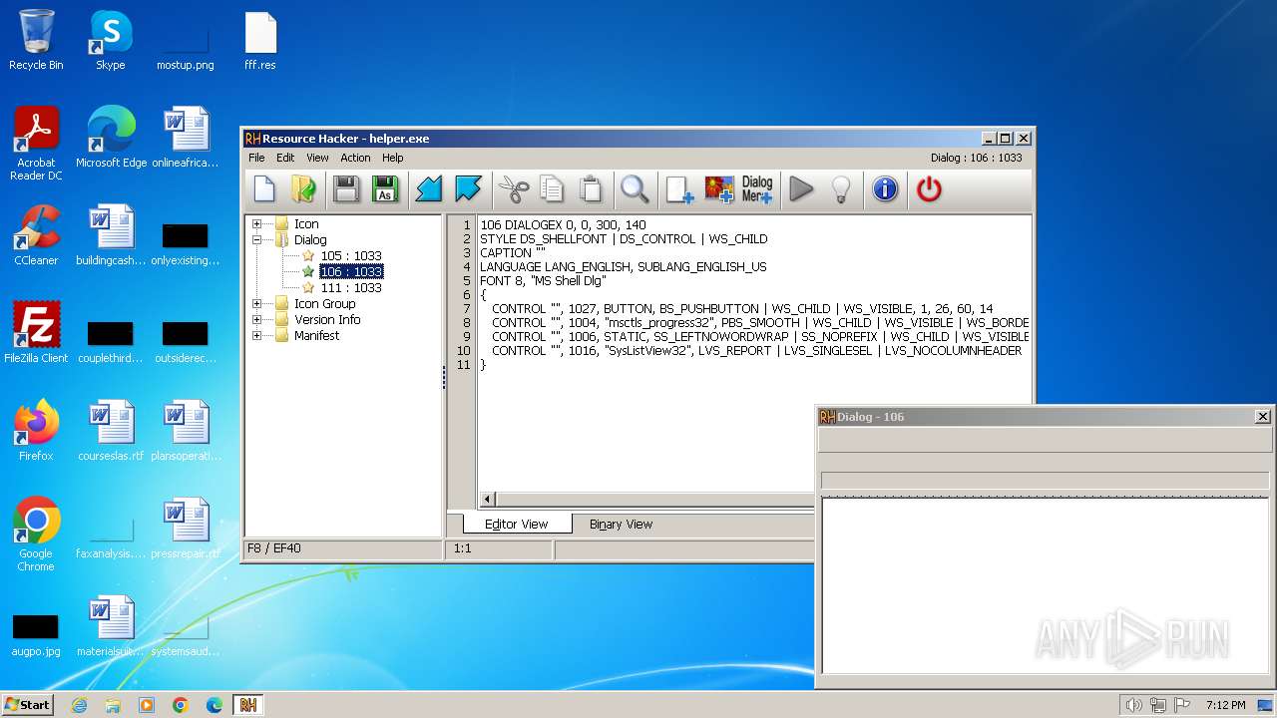Viewport: 1277px width, 718px height.
Task: Open the Help menu
Action: coord(393,158)
